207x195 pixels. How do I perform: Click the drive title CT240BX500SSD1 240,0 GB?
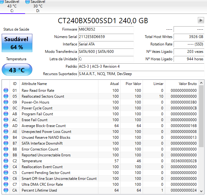click(x=103, y=21)
